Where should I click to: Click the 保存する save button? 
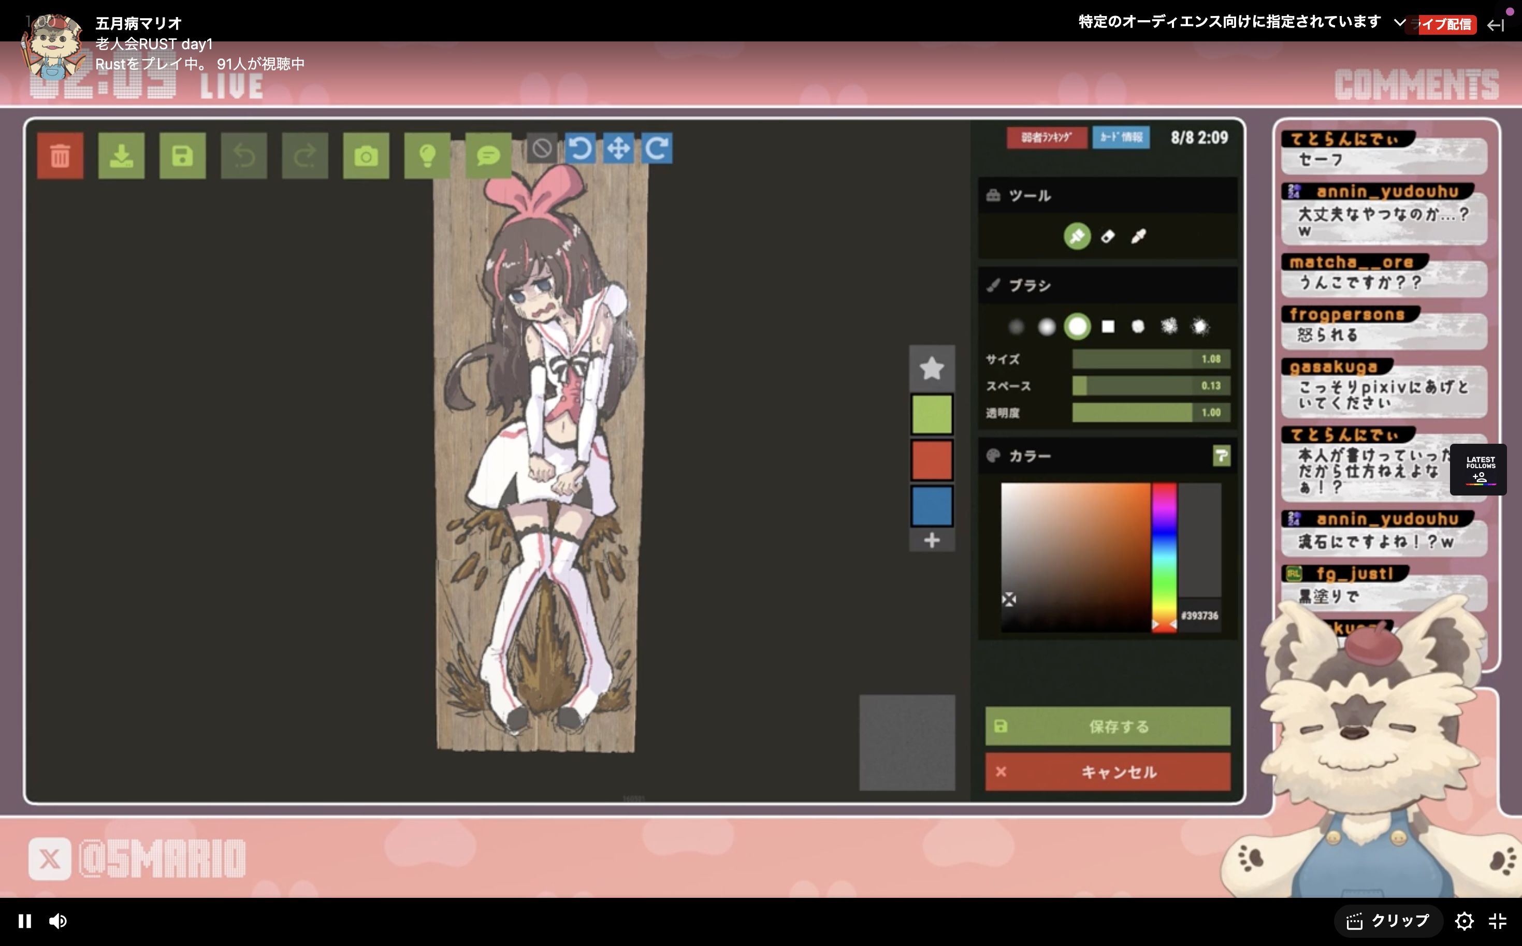[x=1108, y=726]
